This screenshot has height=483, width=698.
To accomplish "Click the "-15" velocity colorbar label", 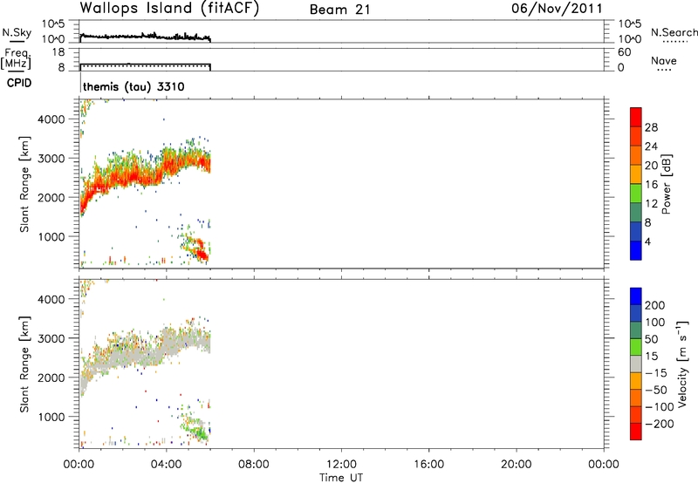I will (656, 372).
